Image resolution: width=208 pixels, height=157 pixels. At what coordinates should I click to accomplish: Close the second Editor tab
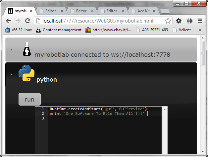92,11
